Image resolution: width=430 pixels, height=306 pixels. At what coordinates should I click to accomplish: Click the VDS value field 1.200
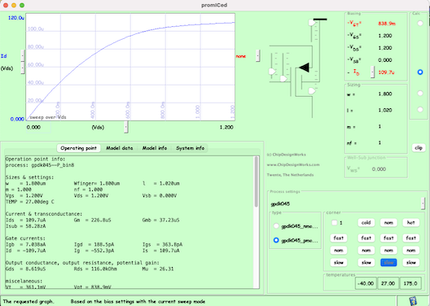[385, 48]
